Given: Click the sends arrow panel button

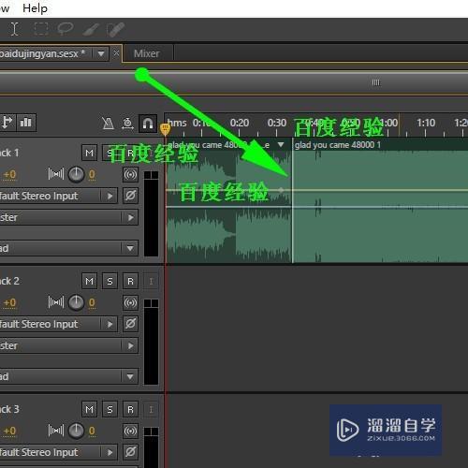Looking at the screenshot, I should (7, 122).
